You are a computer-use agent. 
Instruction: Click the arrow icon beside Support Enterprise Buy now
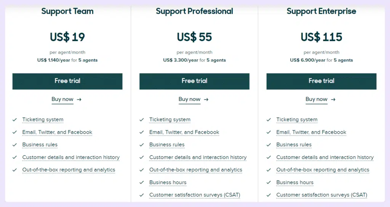[333, 100]
